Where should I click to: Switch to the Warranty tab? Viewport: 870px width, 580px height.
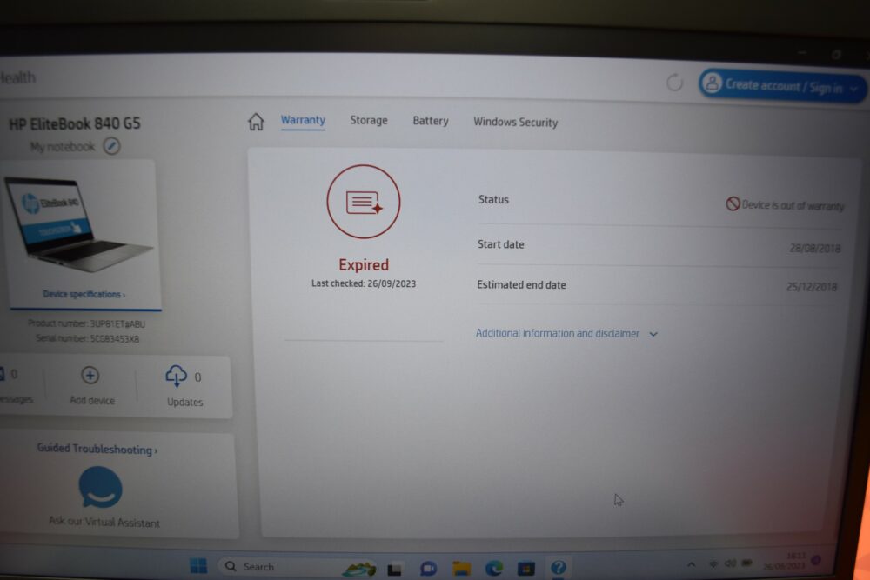[x=303, y=120]
